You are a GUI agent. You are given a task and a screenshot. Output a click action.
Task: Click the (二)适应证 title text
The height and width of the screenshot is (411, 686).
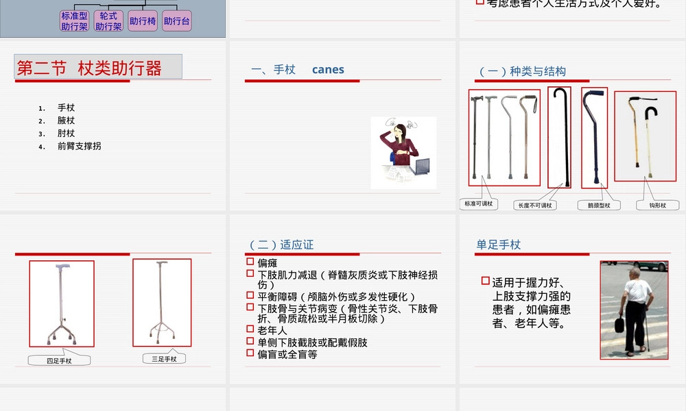[x=281, y=245]
